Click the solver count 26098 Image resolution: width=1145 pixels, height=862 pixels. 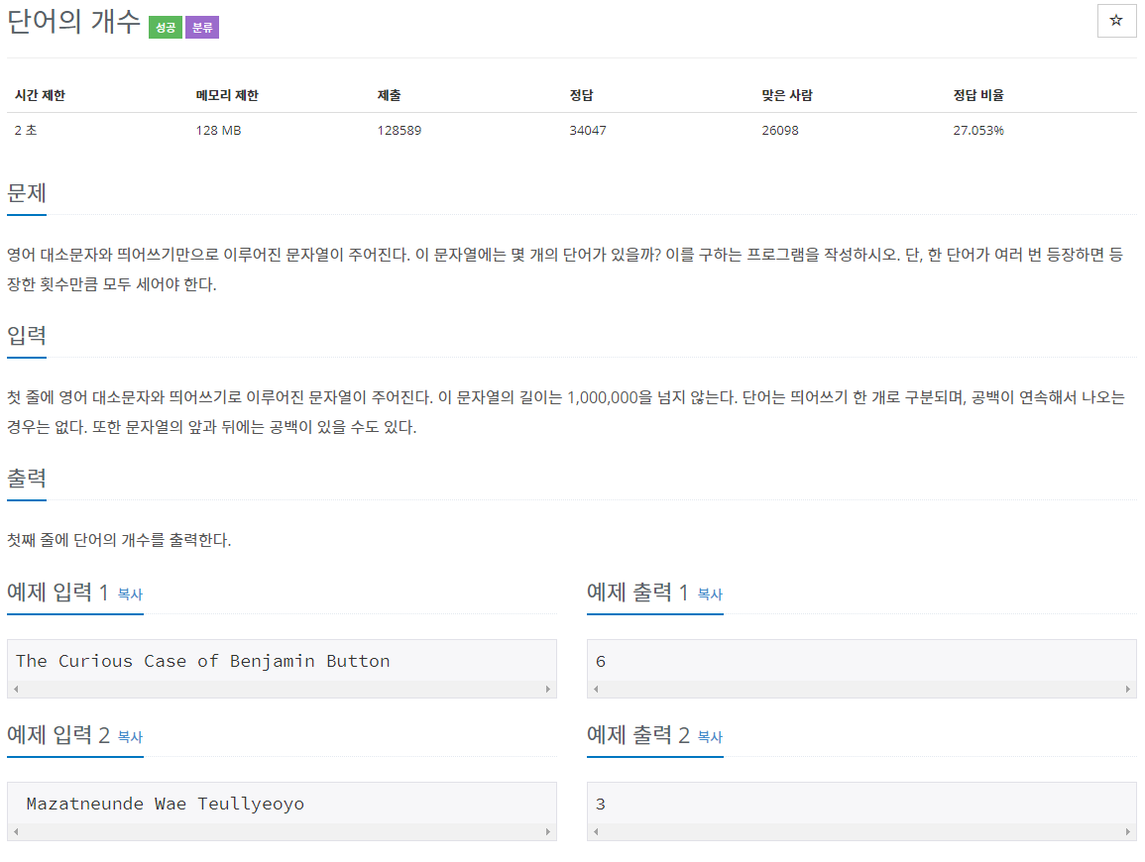click(780, 130)
